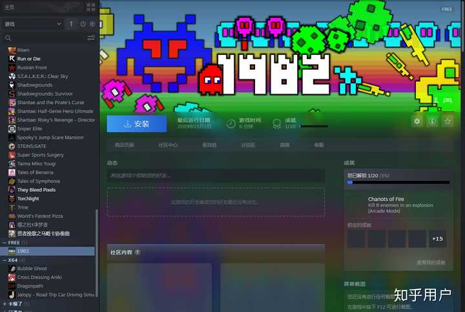Select Shantae: Risky's Revenge - Director's Cut
The width and height of the screenshot is (465, 312).
click(x=56, y=120)
